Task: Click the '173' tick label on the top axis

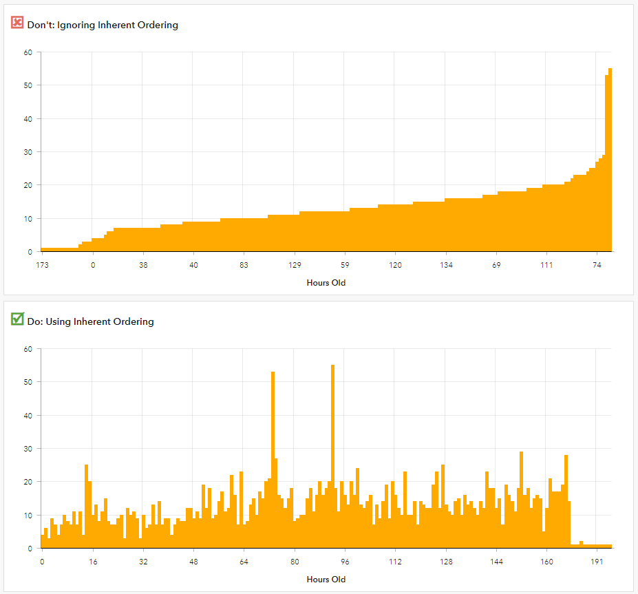Action: (x=43, y=264)
